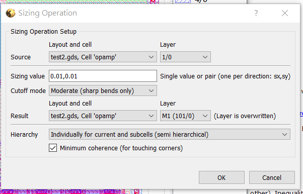The image size is (303, 194).
Task: Close the Sizing Operation dialog
Action: [285, 13]
